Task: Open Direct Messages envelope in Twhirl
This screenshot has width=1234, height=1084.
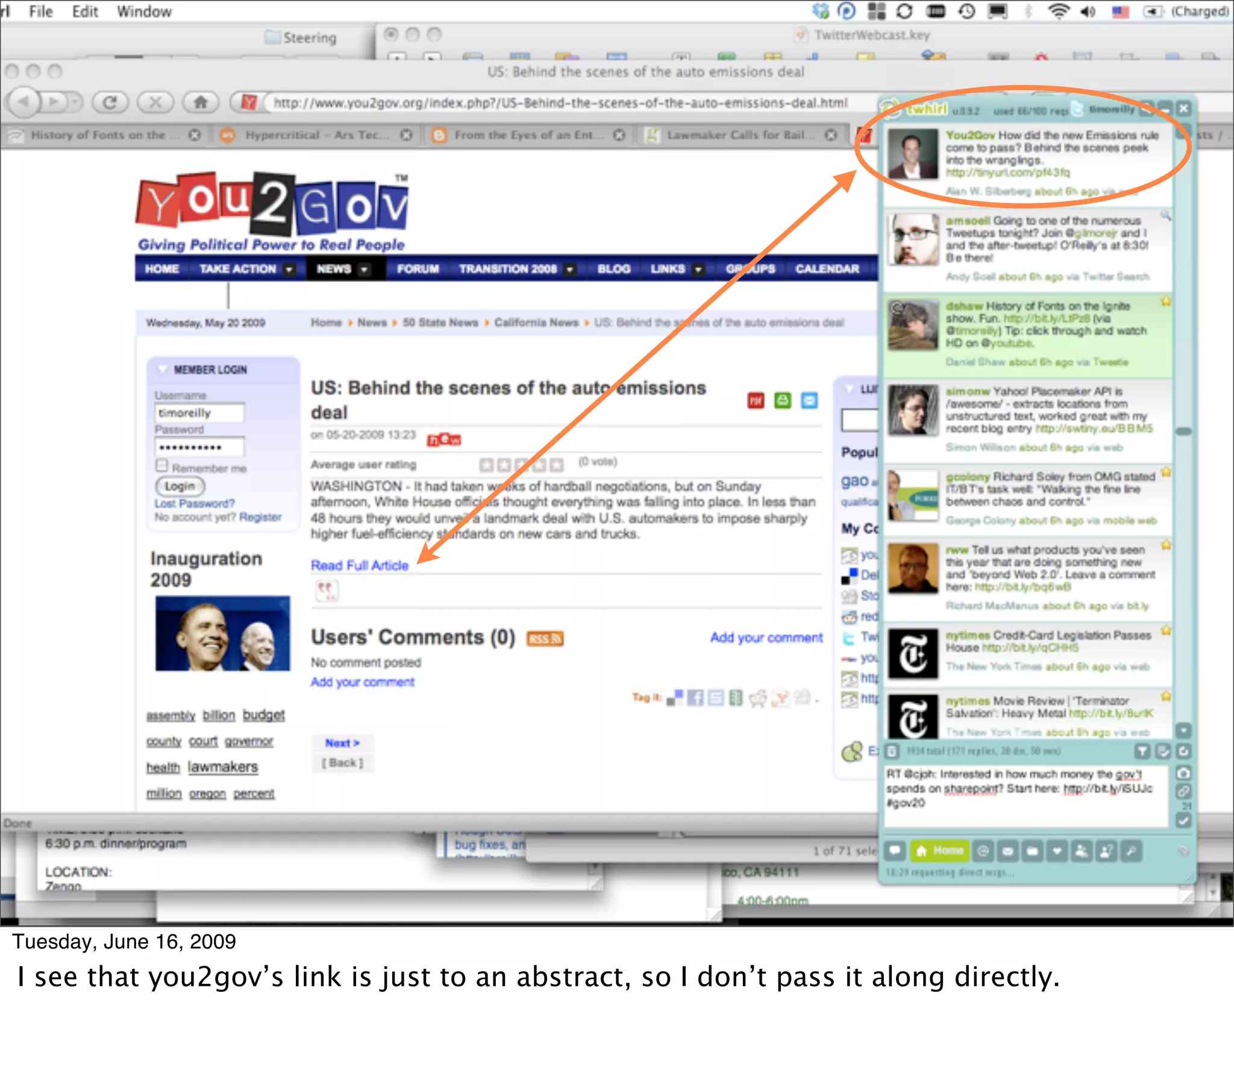Action: pyautogui.click(x=1007, y=851)
